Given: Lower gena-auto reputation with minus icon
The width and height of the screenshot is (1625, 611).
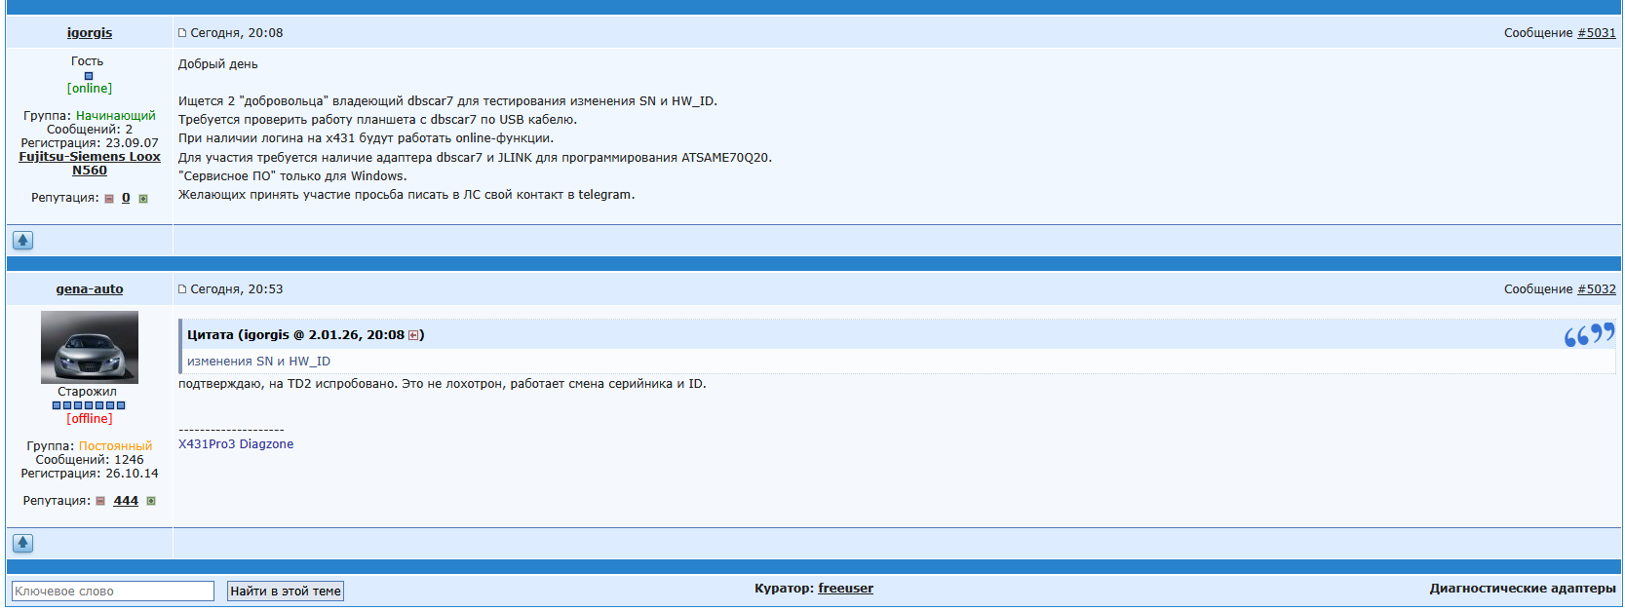Looking at the screenshot, I should [x=100, y=502].
